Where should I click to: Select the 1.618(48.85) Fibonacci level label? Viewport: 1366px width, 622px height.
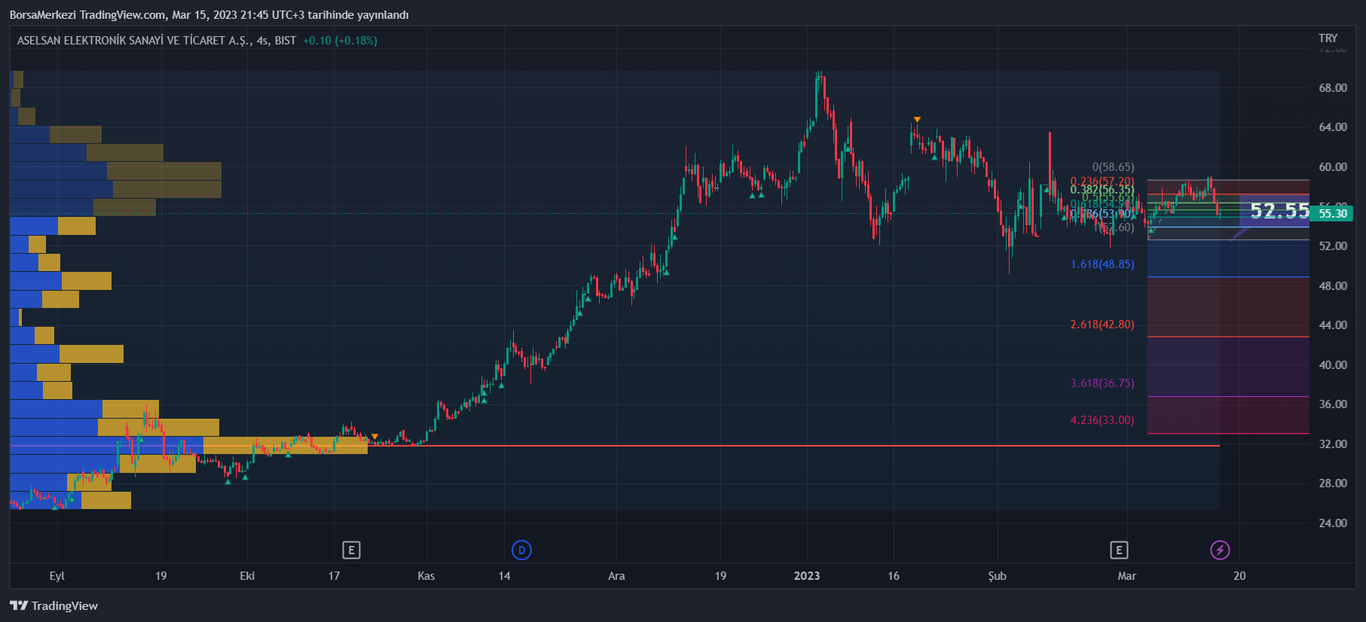(x=1102, y=264)
